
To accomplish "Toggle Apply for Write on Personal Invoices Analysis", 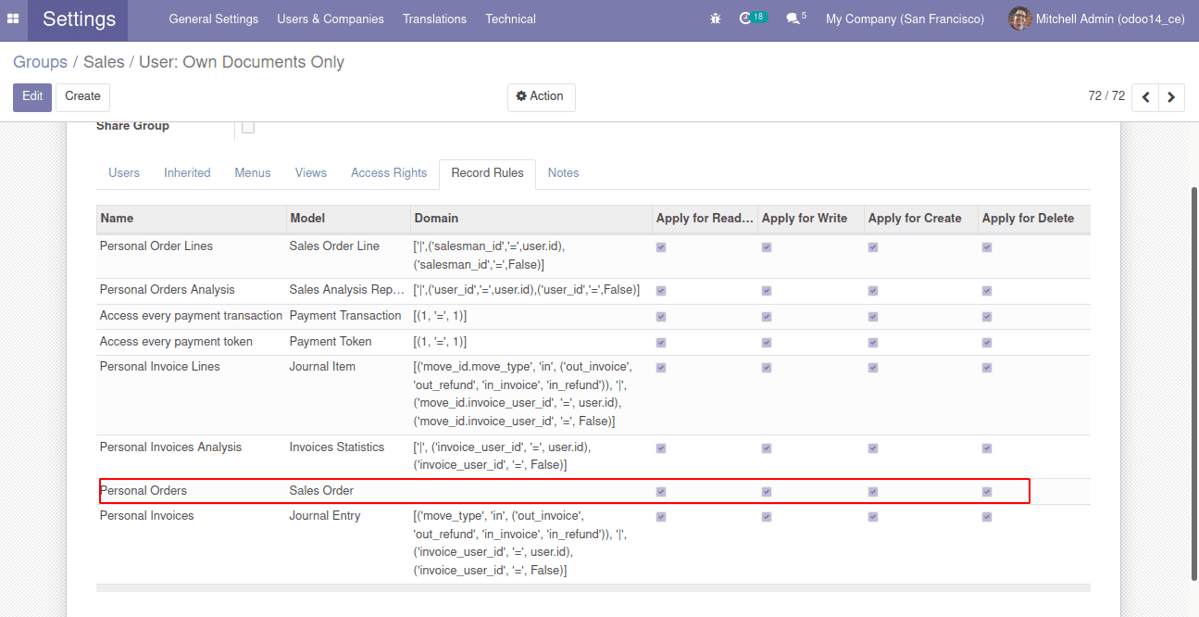I will pos(767,448).
